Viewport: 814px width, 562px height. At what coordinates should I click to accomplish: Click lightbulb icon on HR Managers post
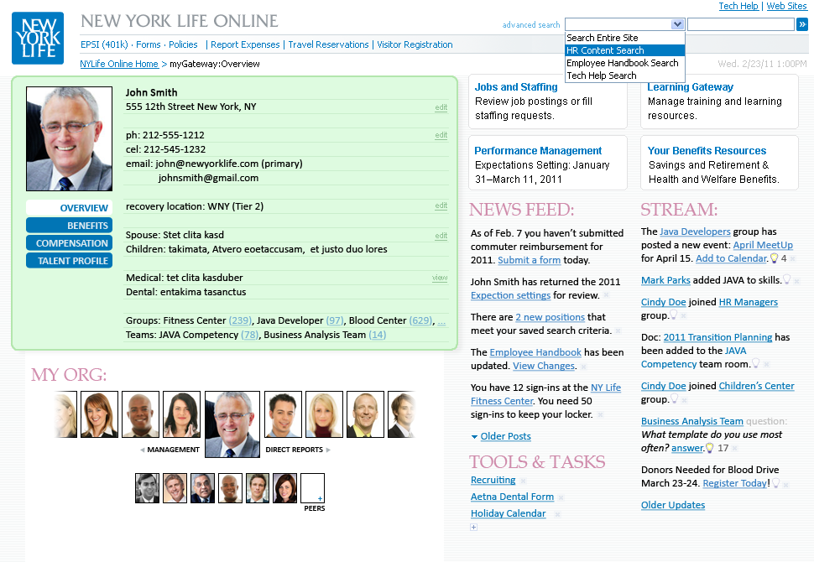point(673,315)
